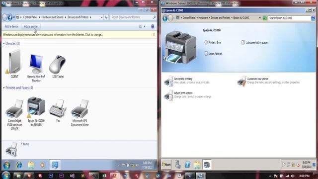Viewport: 318px width, 179px height.
Task: Select Epson AL-C1000 on SERVER printer
Action: click(36, 111)
